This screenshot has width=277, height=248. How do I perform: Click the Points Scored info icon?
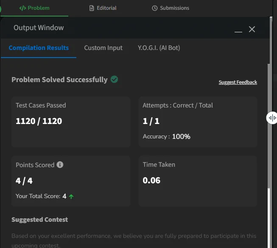tap(60, 165)
